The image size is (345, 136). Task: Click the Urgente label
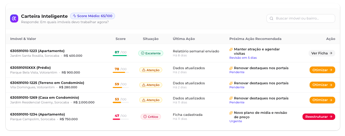point(236,121)
